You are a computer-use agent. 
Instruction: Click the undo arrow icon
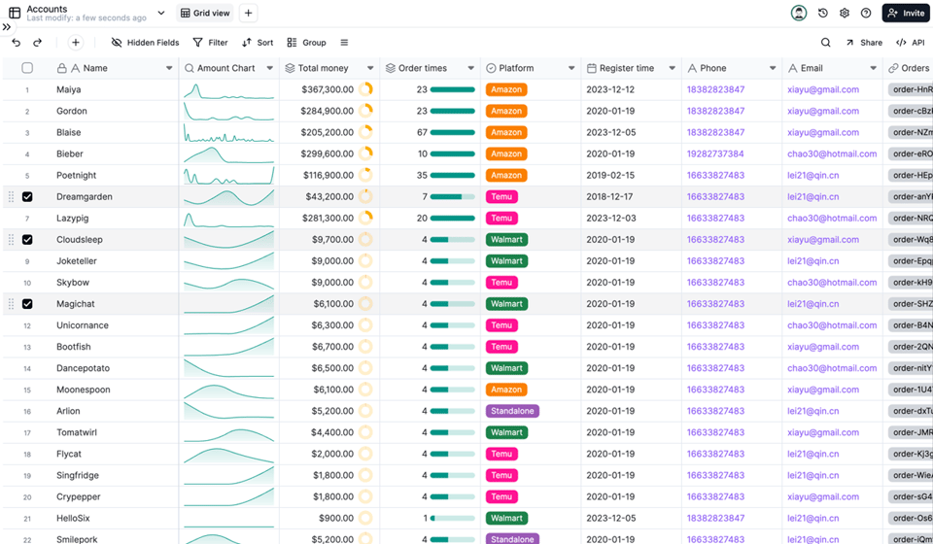pyautogui.click(x=17, y=43)
